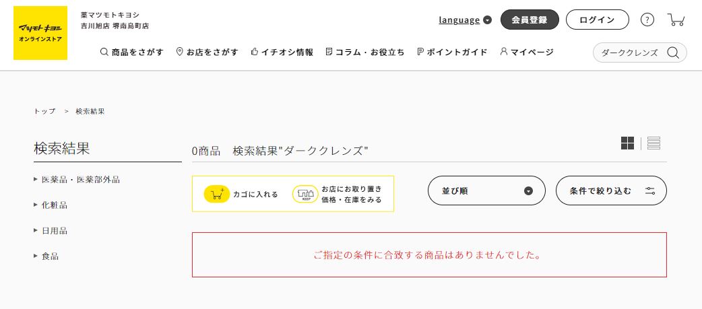This screenshot has width=702, height=309.
Task: Expand the 日用品 category
Action: 51,231
